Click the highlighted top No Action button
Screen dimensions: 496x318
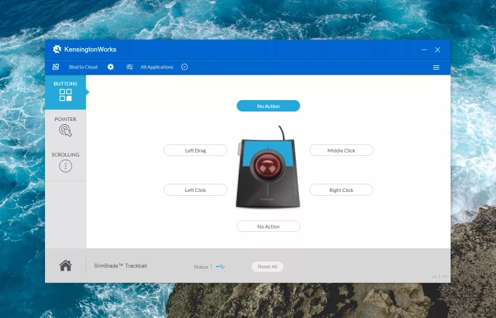pyautogui.click(x=268, y=106)
